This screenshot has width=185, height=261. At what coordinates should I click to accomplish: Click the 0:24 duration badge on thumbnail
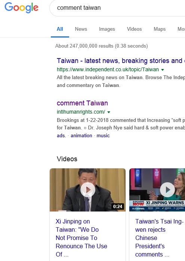(x=118, y=206)
